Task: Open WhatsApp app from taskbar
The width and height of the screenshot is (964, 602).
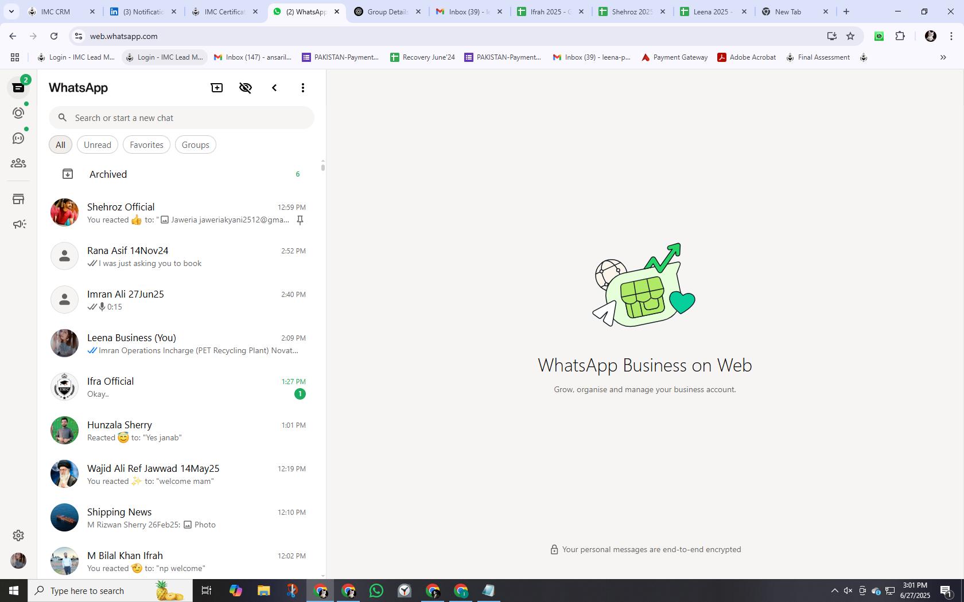Action: [376, 591]
